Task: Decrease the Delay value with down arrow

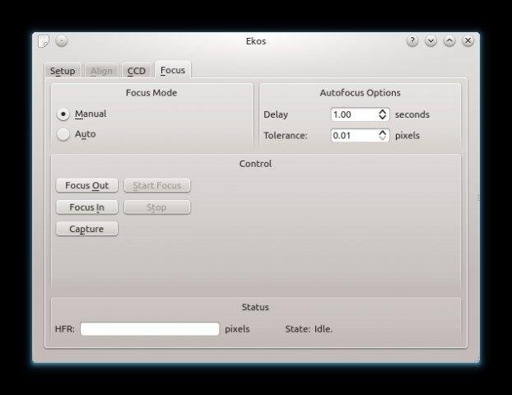Action: (383, 118)
